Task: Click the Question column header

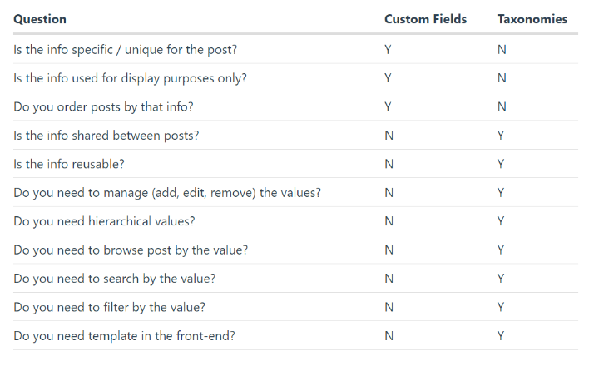Action: tap(40, 19)
